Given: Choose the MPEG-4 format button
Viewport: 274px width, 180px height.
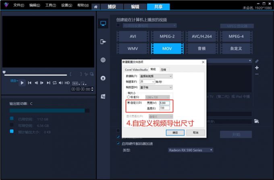Looking at the screenshot, I should coord(236,36).
